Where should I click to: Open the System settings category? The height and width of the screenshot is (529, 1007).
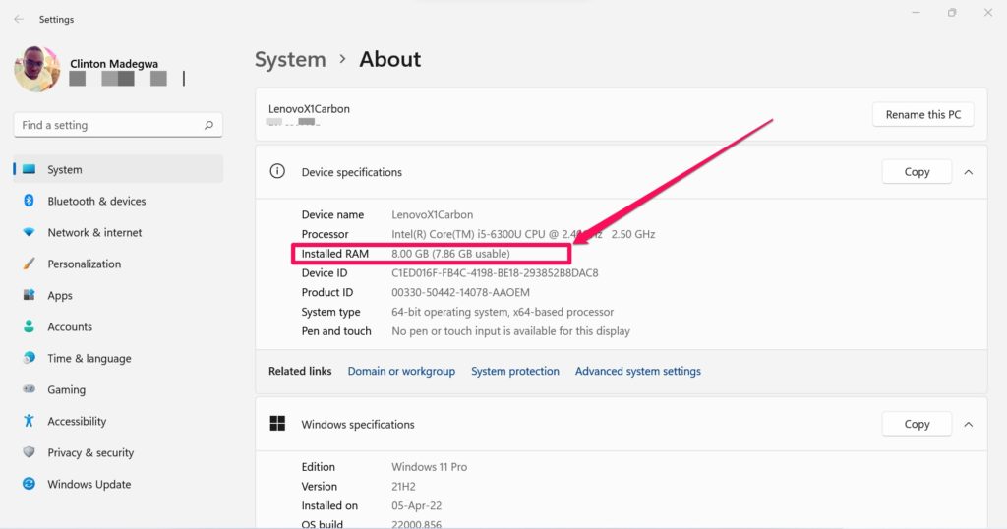click(x=118, y=169)
